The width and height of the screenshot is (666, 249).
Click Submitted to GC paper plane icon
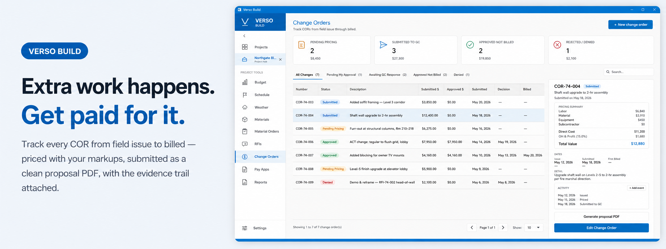click(383, 45)
